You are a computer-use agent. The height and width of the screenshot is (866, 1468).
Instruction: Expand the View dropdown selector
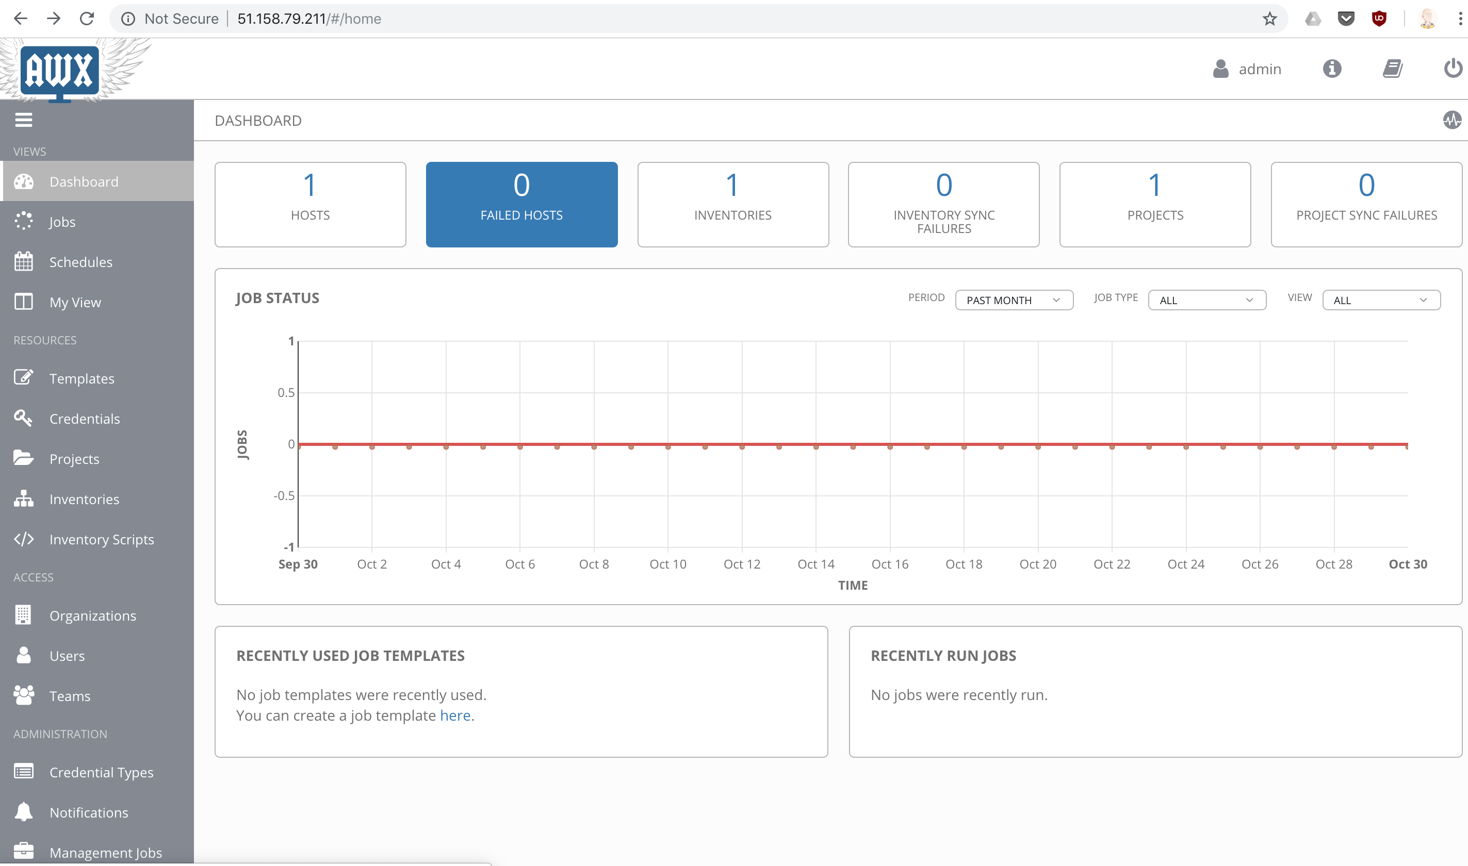(x=1380, y=300)
